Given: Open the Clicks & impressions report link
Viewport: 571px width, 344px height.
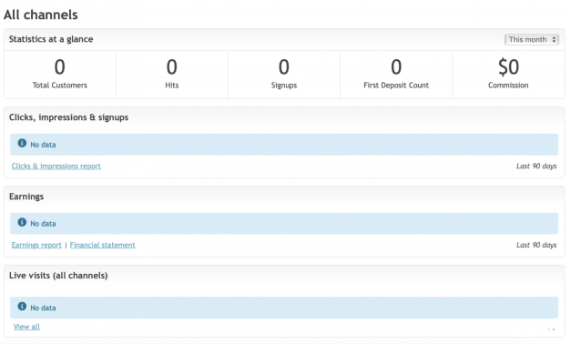Looking at the screenshot, I should click(56, 166).
